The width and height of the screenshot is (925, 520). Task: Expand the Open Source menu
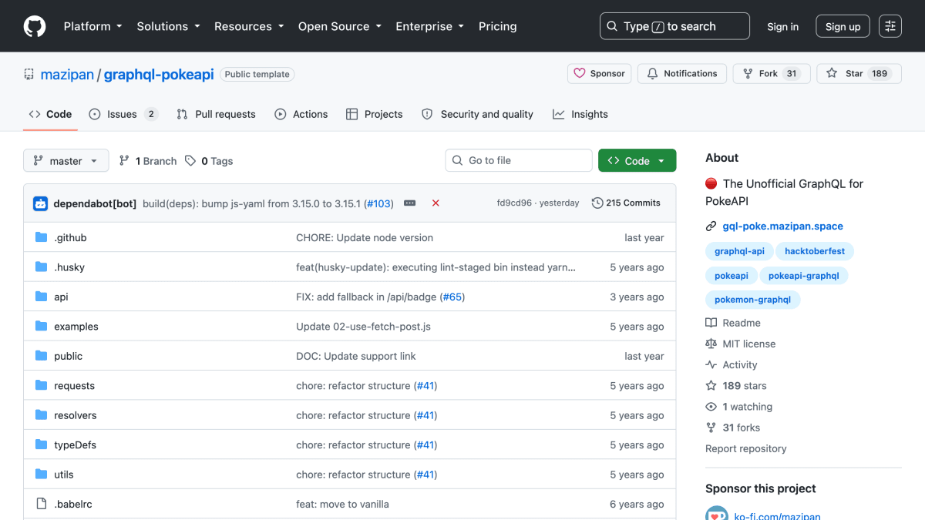tap(341, 26)
